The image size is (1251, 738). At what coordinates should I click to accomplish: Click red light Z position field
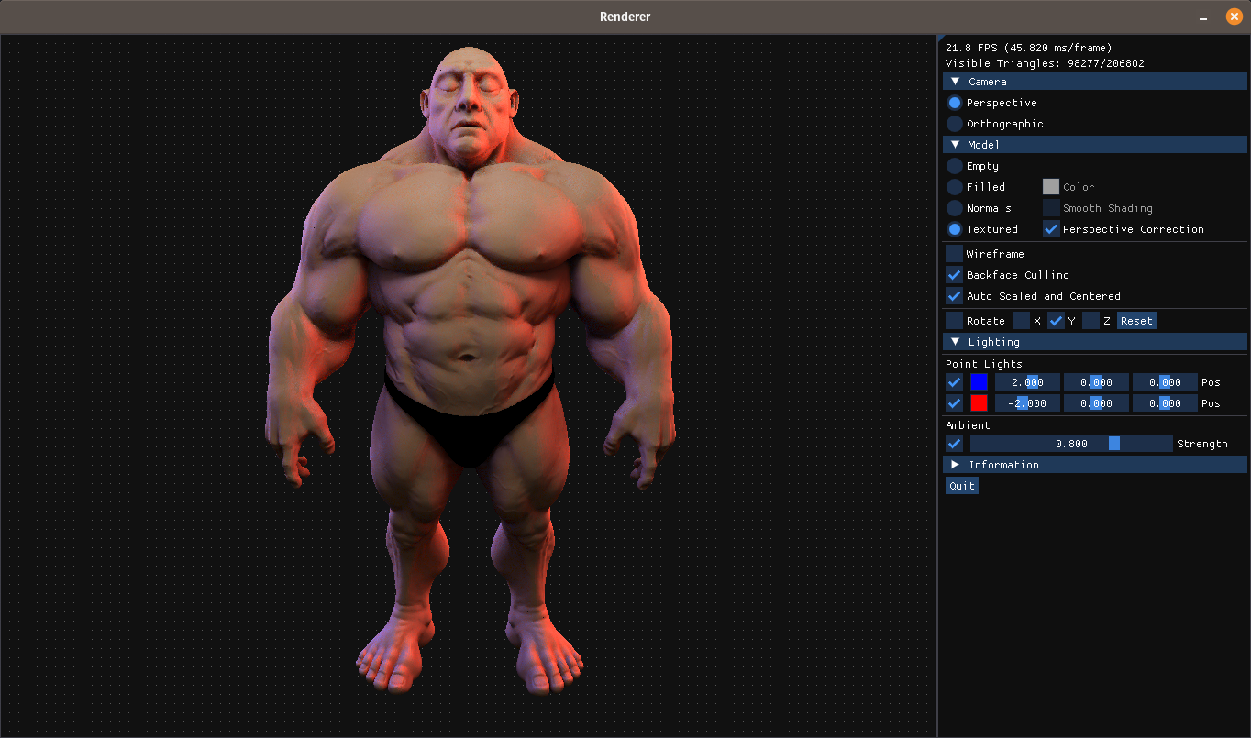[x=1165, y=403]
